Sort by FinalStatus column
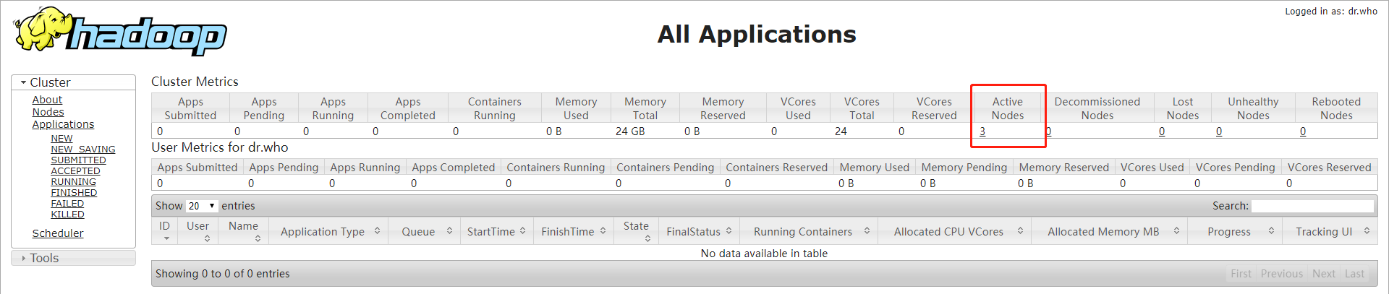1389x294 pixels. coord(699,232)
